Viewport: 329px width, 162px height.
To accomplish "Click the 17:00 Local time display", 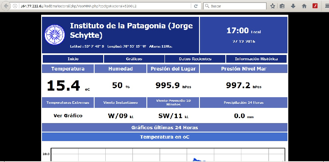I will pyautogui.click(x=243, y=31).
